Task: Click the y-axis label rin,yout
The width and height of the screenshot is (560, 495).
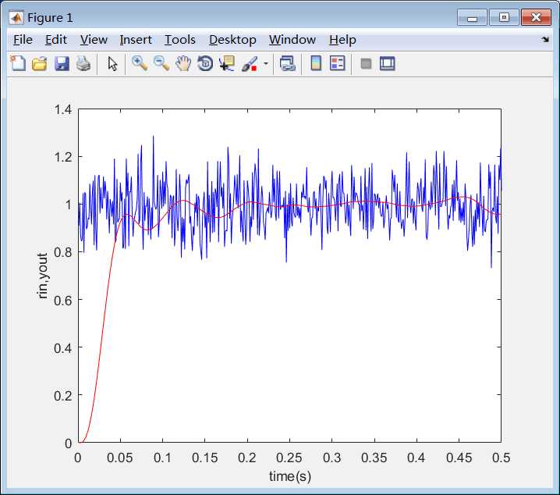Action: click(x=42, y=276)
